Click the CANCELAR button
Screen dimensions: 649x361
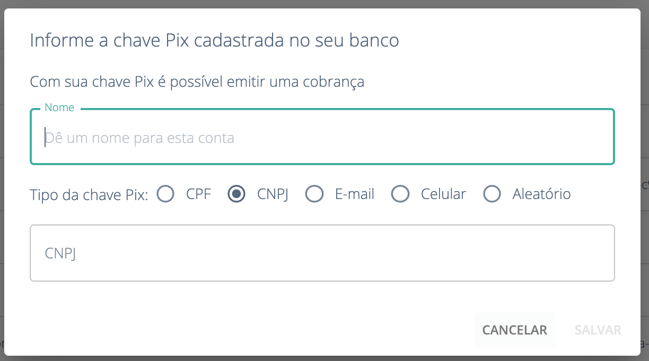coord(514,329)
